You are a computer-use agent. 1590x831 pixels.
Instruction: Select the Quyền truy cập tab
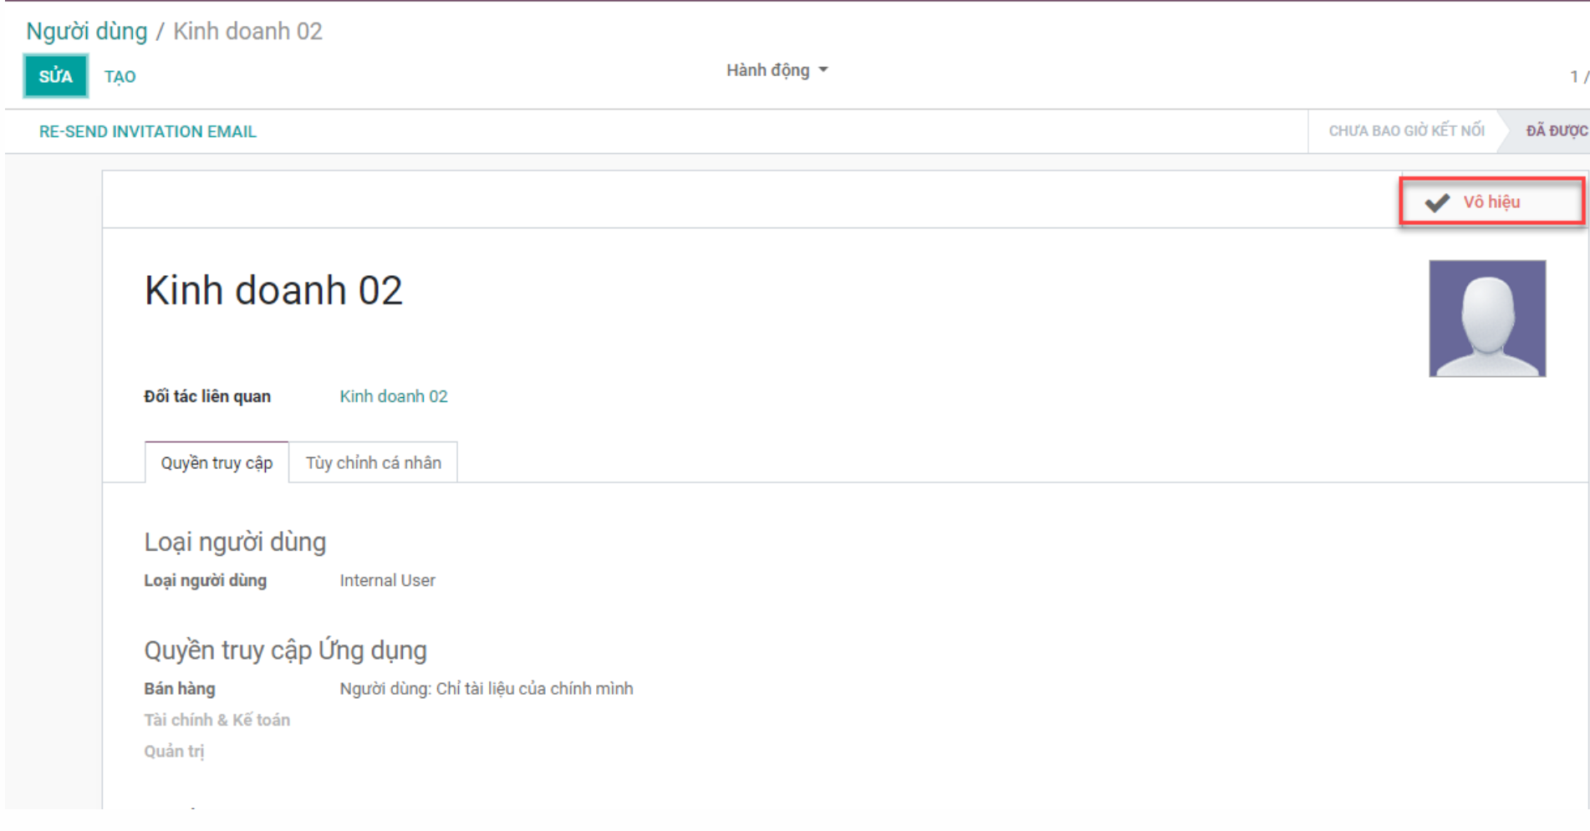tap(217, 463)
